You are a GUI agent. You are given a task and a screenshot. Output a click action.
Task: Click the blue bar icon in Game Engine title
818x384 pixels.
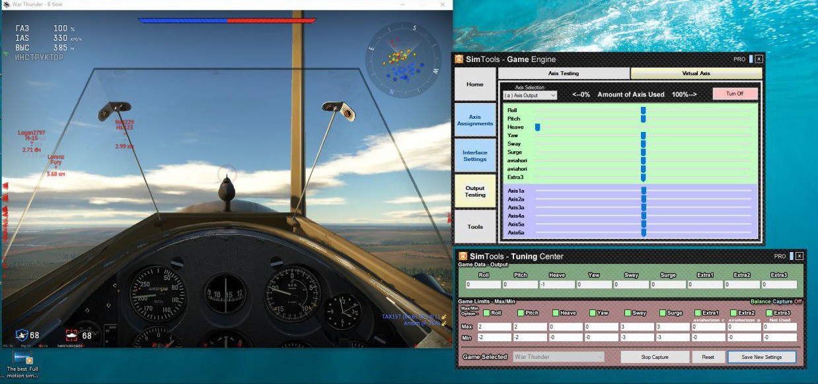click(x=751, y=59)
